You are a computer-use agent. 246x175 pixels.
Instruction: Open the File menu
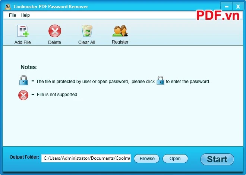[x=13, y=15]
